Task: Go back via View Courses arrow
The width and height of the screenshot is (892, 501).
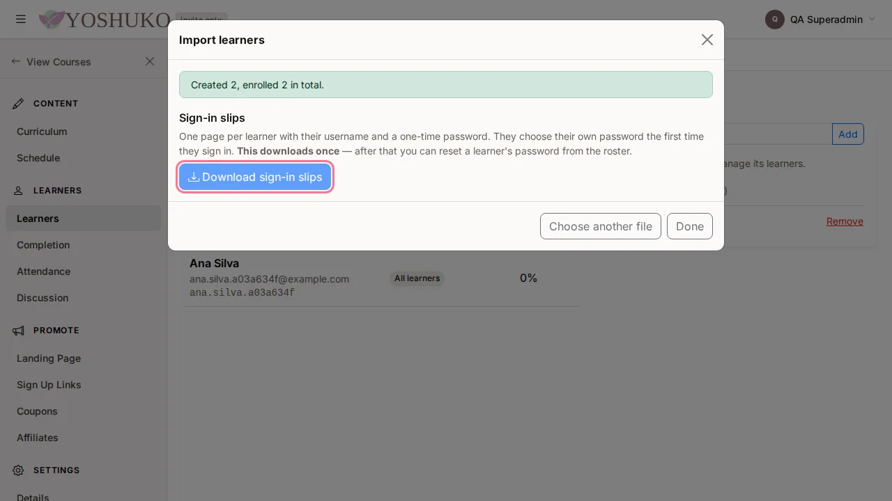Action: (16, 61)
